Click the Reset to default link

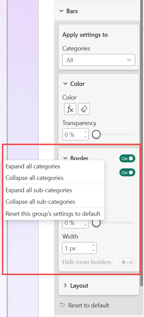click(x=89, y=305)
